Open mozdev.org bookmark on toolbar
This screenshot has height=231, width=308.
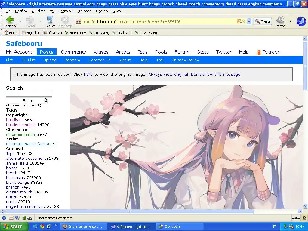[x=146, y=33]
